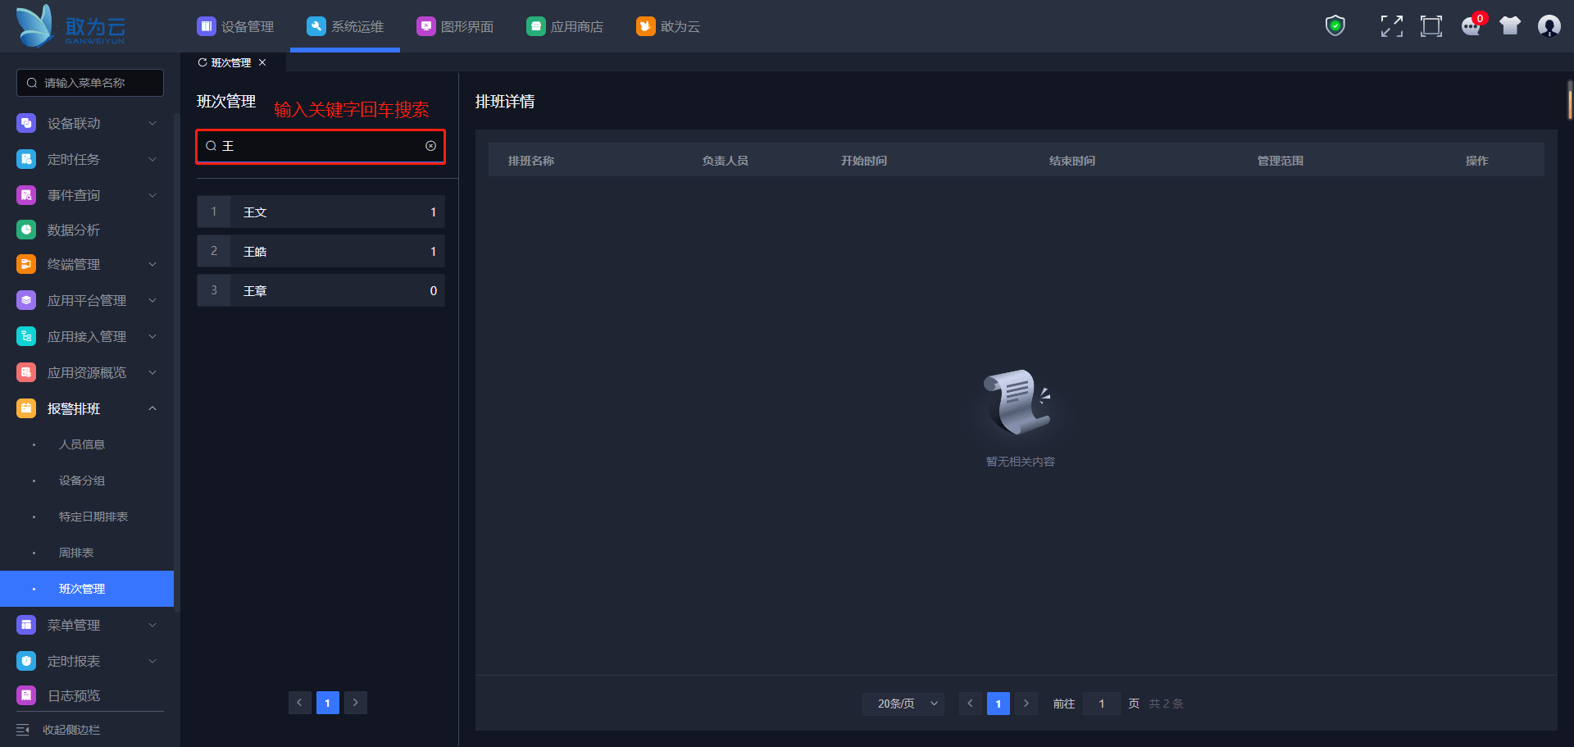Open the message notifications icon
The width and height of the screenshot is (1574, 747).
coord(1472,26)
